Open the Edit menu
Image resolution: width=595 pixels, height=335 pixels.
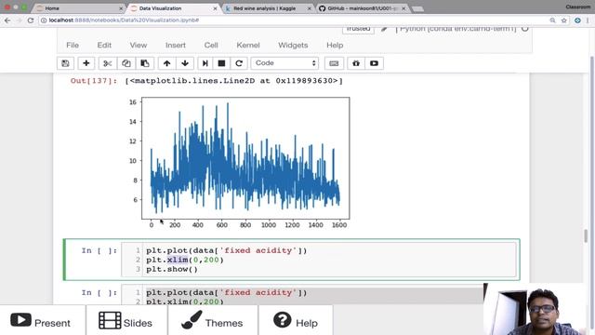coord(104,45)
